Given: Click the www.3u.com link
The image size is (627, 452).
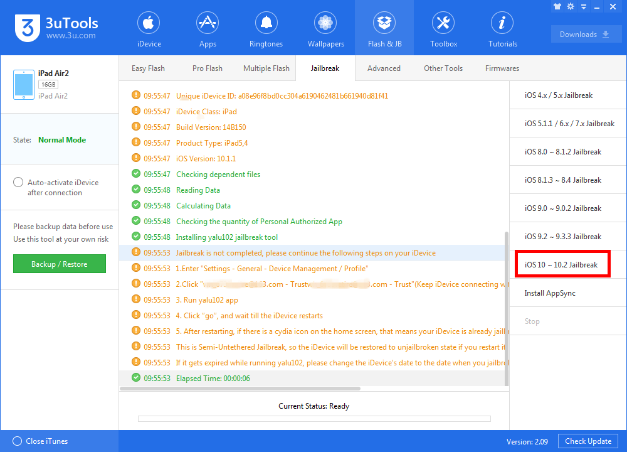Looking at the screenshot, I should (71, 36).
